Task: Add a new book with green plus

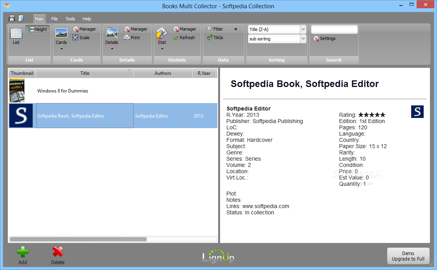Action: click(x=23, y=255)
